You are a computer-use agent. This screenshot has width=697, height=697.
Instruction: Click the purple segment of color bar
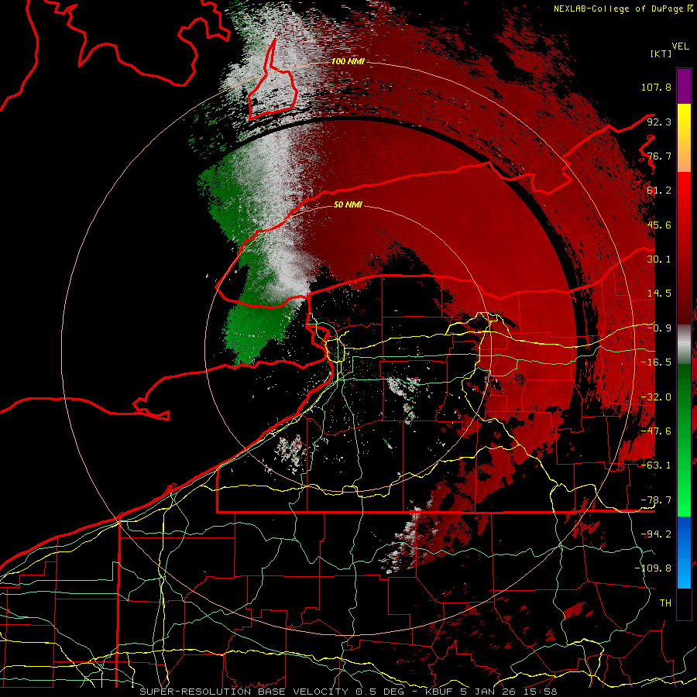(x=684, y=86)
